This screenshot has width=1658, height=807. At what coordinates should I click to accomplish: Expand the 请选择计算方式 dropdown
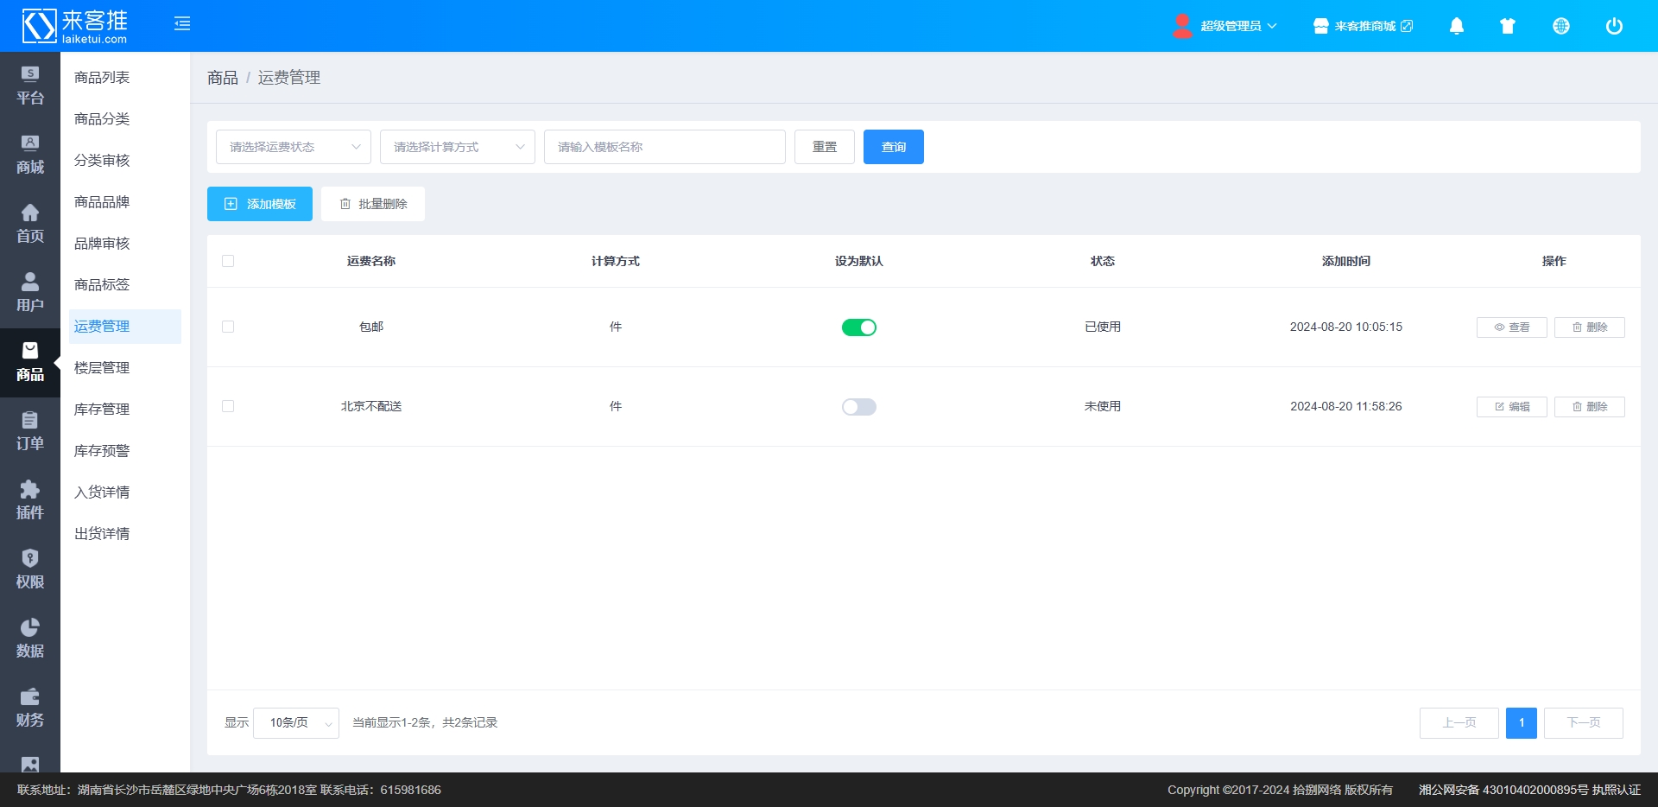coord(457,147)
